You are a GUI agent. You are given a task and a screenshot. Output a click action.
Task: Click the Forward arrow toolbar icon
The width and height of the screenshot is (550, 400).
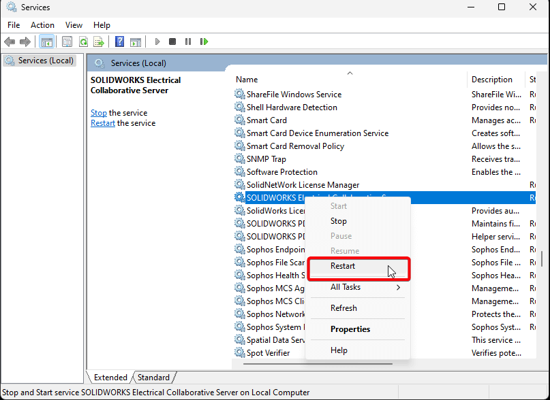coord(25,42)
